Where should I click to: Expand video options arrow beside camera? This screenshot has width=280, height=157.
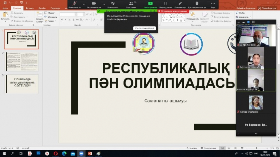[104, 4]
